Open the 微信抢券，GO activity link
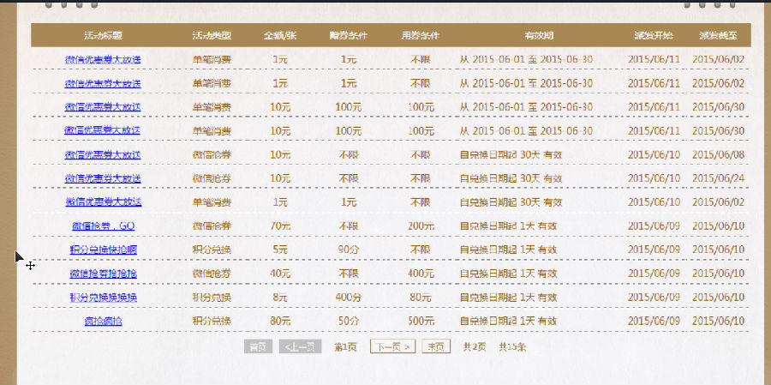 pyautogui.click(x=103, y=226)
